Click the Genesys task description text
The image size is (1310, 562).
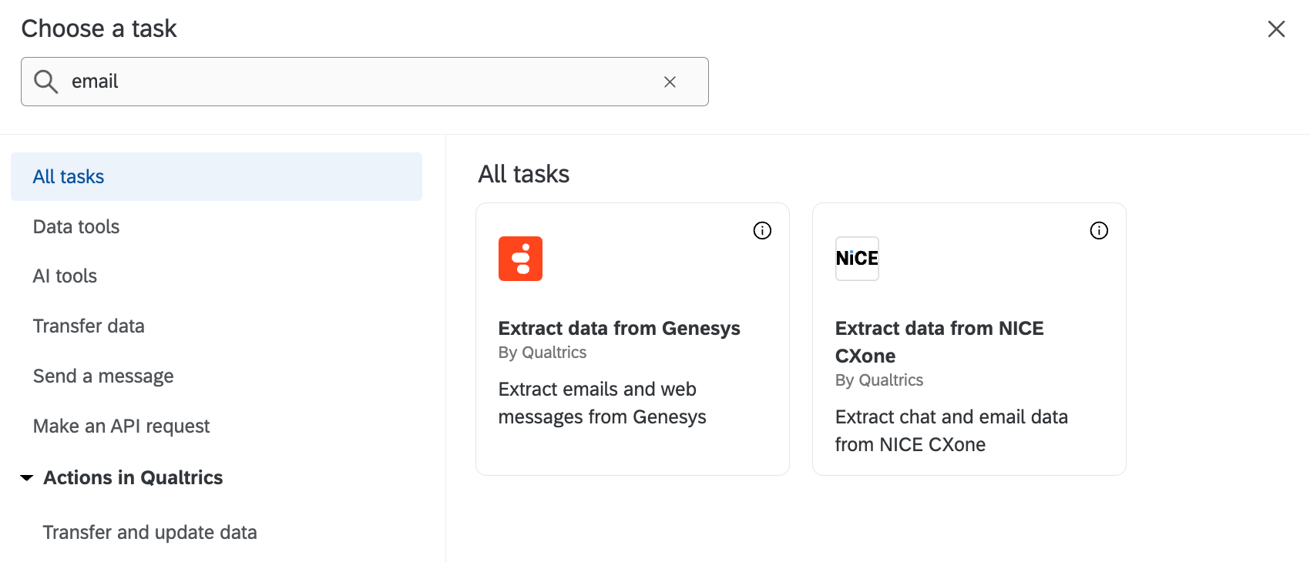tap(602, 403)
